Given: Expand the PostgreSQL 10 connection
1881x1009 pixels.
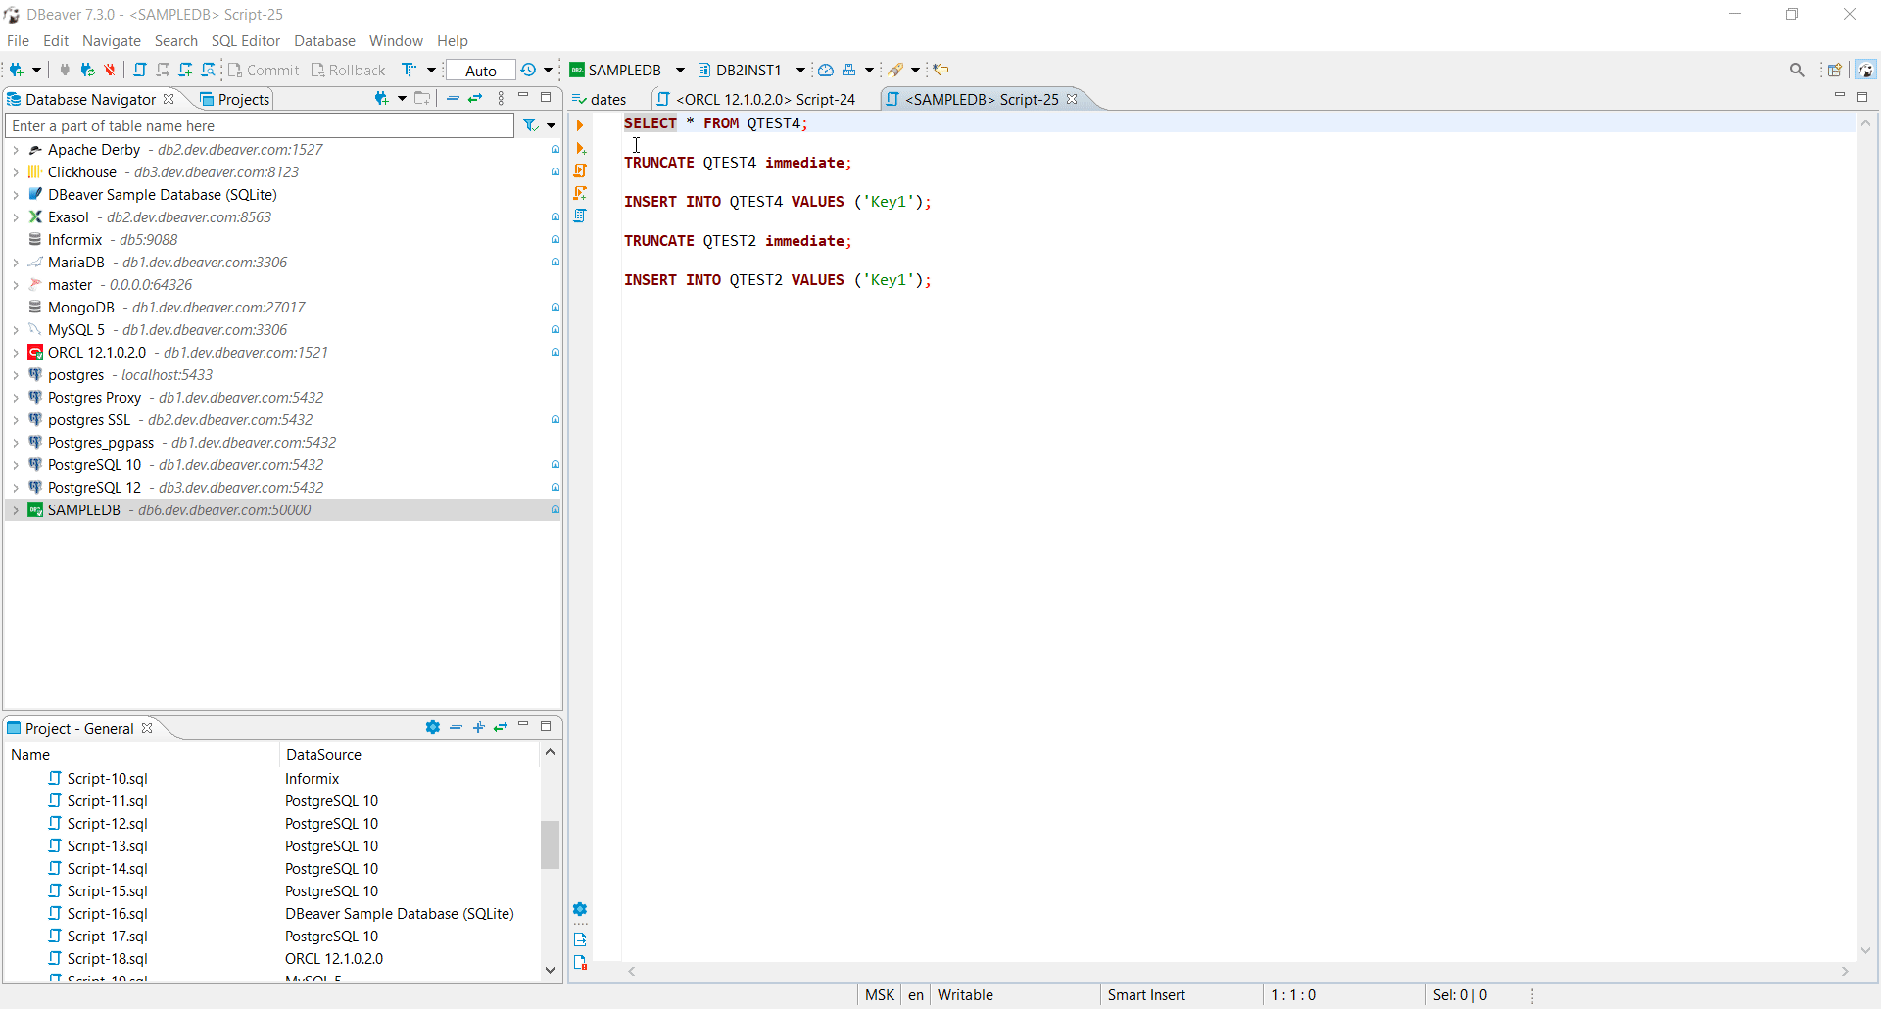Looking at the screenshot, I should [x=16, y=465].
